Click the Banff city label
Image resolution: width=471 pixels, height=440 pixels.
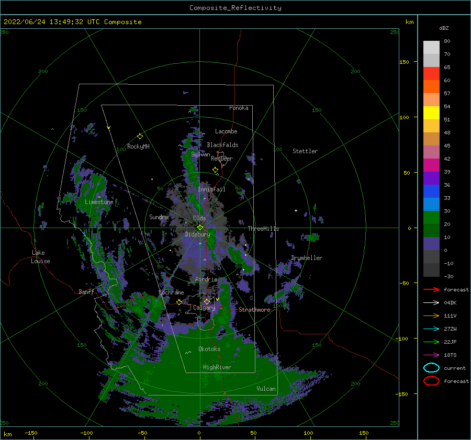click(86, 291)
